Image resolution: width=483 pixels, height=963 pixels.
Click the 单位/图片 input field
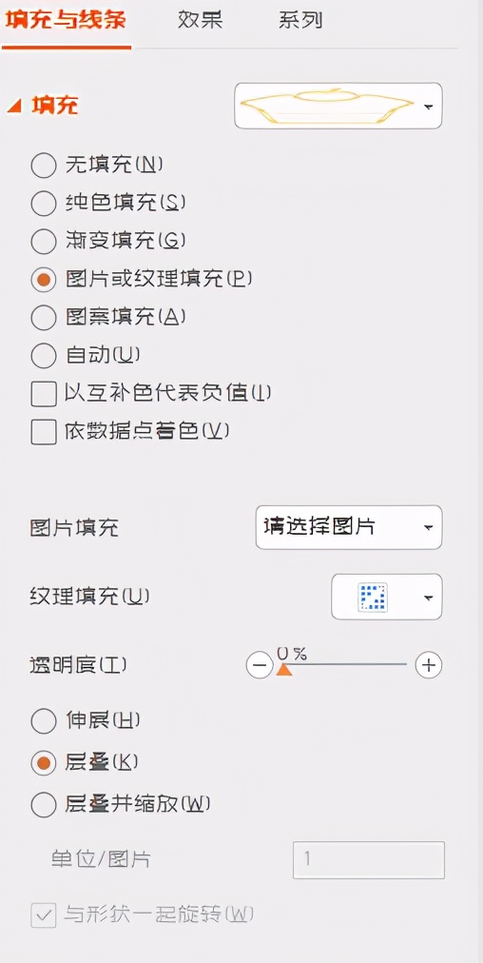tap(369, 860)
